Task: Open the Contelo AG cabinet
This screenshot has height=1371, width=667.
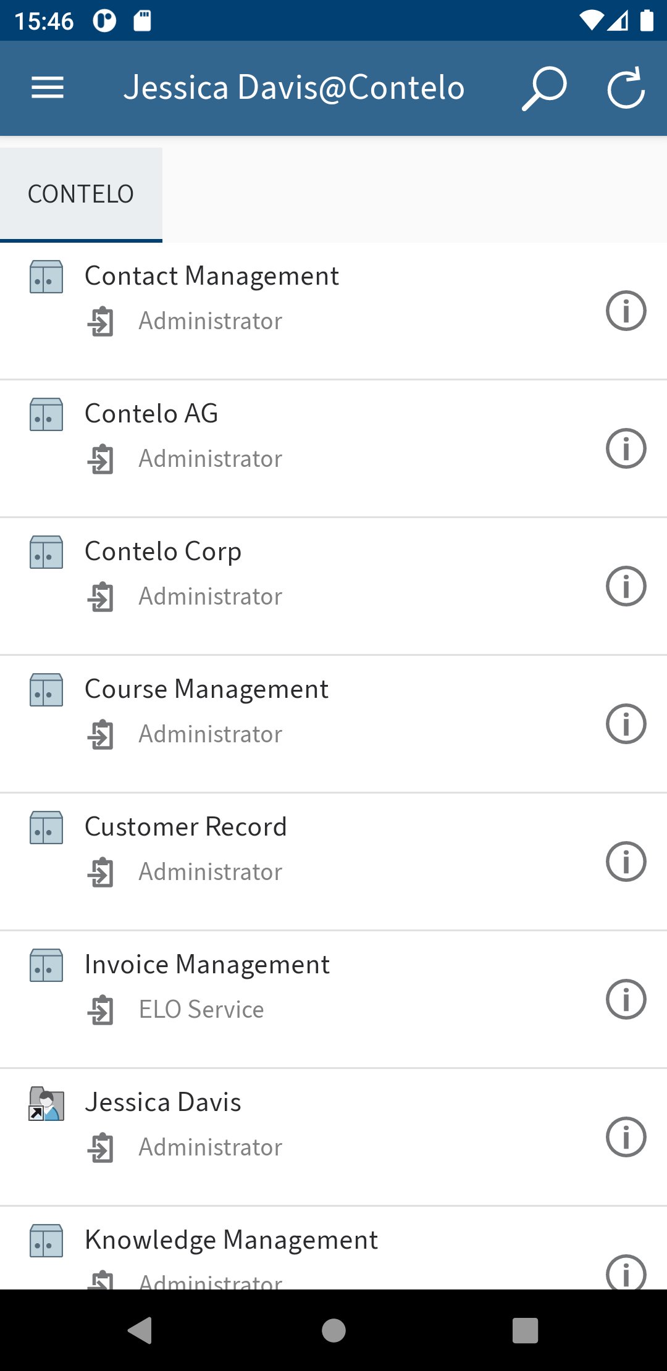Action: 151,414
